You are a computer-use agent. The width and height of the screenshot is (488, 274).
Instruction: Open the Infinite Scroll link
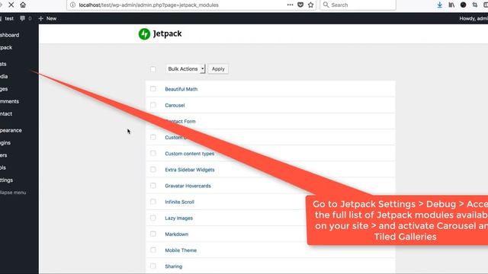pyautogui.click(x=179, y=202)
